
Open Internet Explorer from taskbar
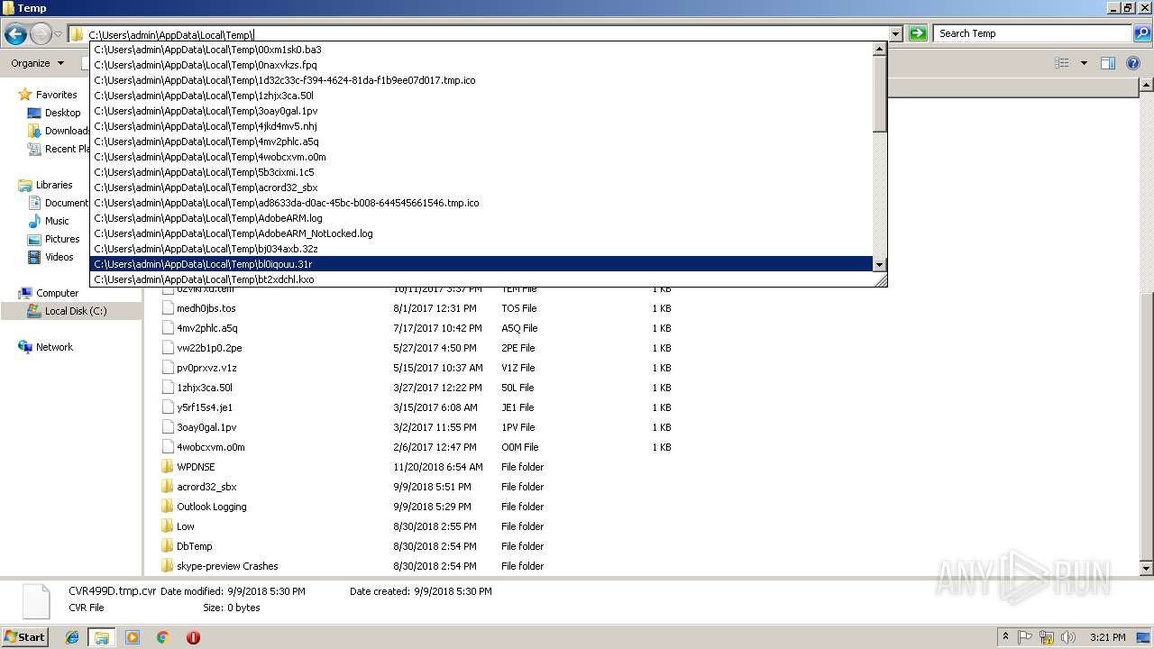pyautogui.click(x=72, y=637)
